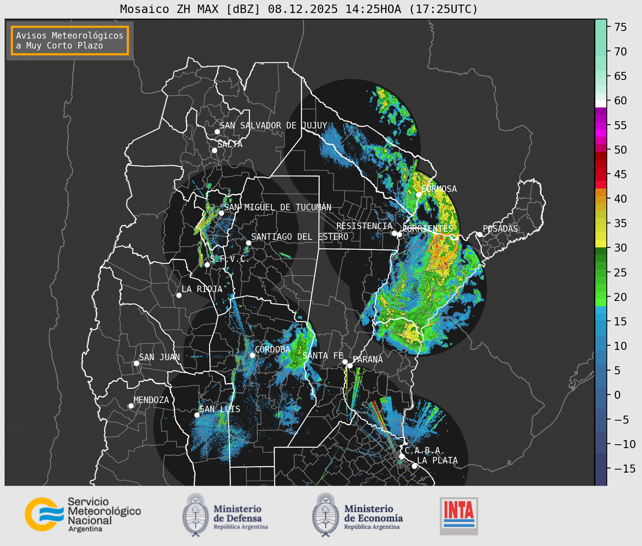Click the Córdoba city marker dot
Screen dimensions: 642x546
point(252,355)
